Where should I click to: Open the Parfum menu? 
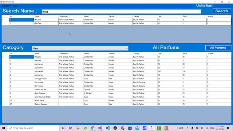pyautogui.click(x=6, y=6)
